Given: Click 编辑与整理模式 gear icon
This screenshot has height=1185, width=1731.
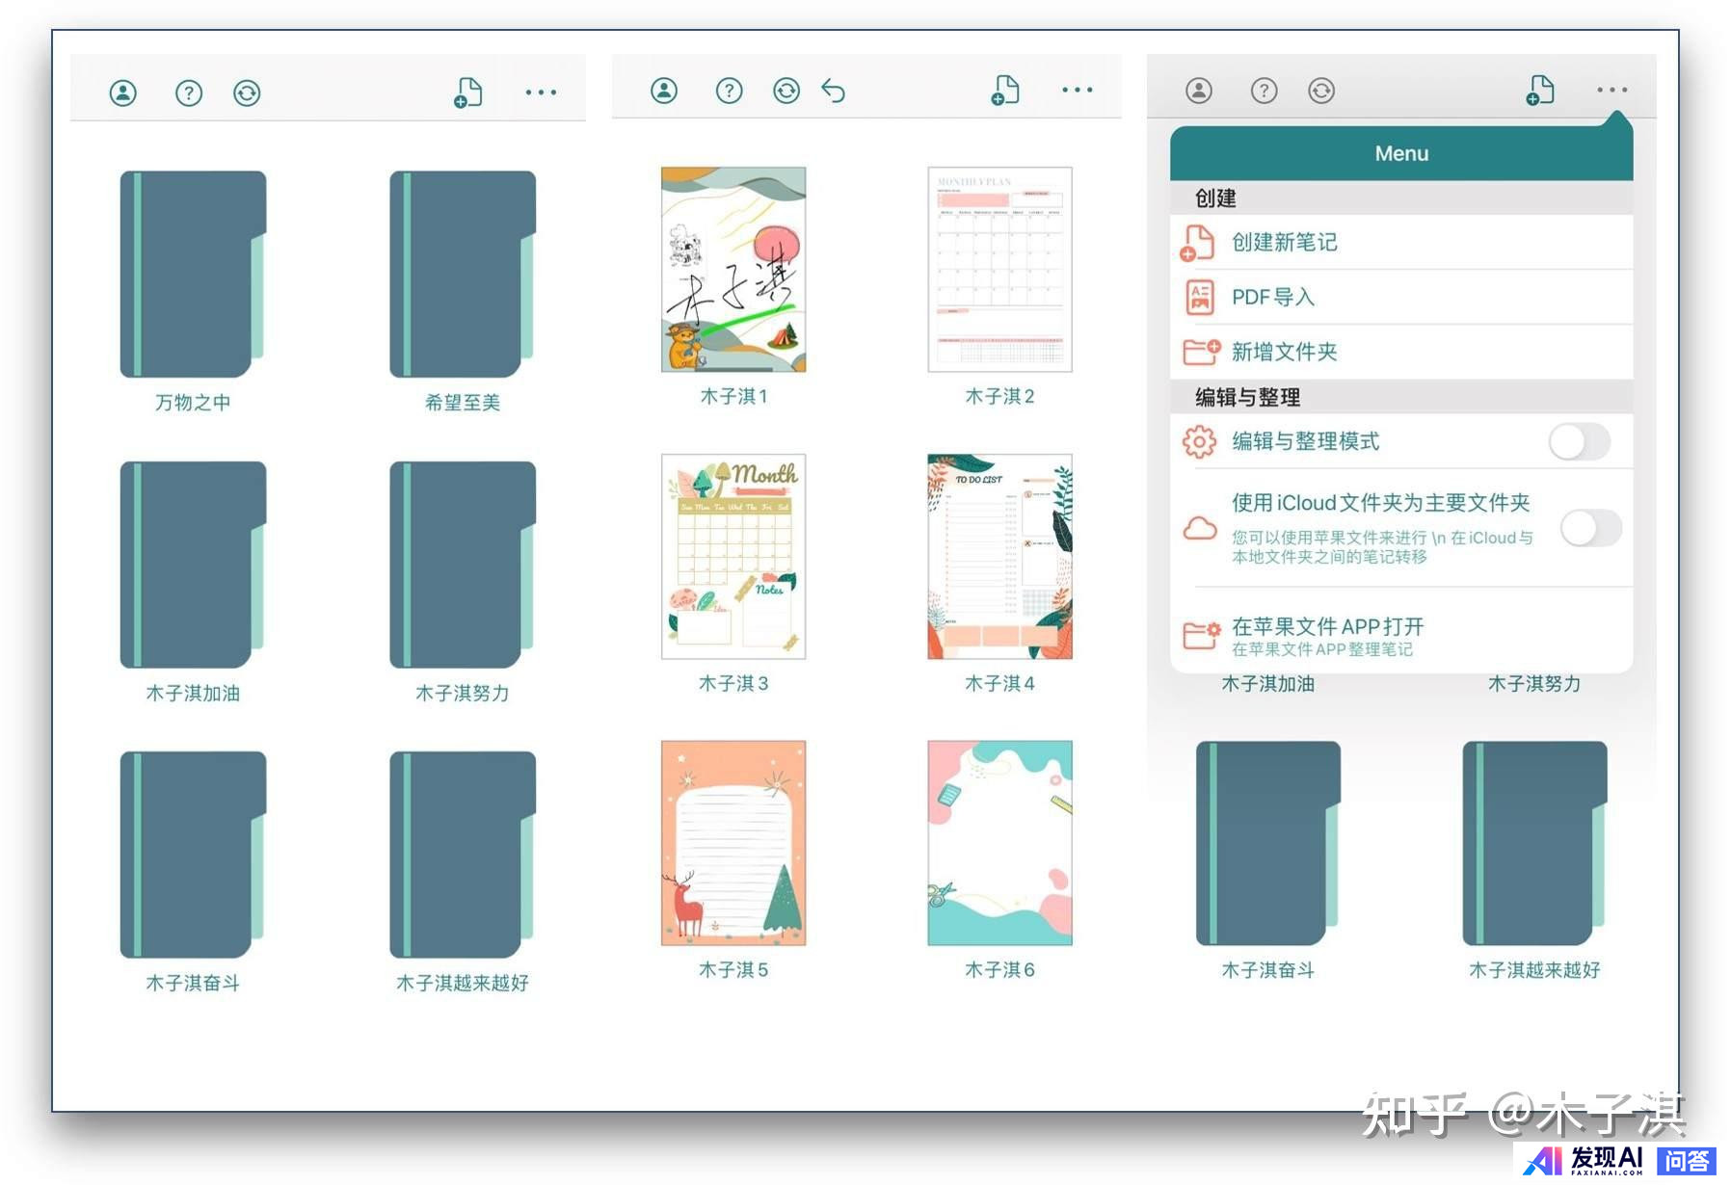Looking at the screenshot, I should pyautogui.click(x=1199, y=442).
